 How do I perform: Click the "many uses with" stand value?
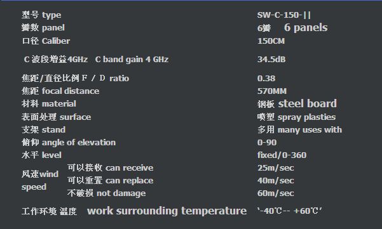pyautogui.click(x=310, y=130)
